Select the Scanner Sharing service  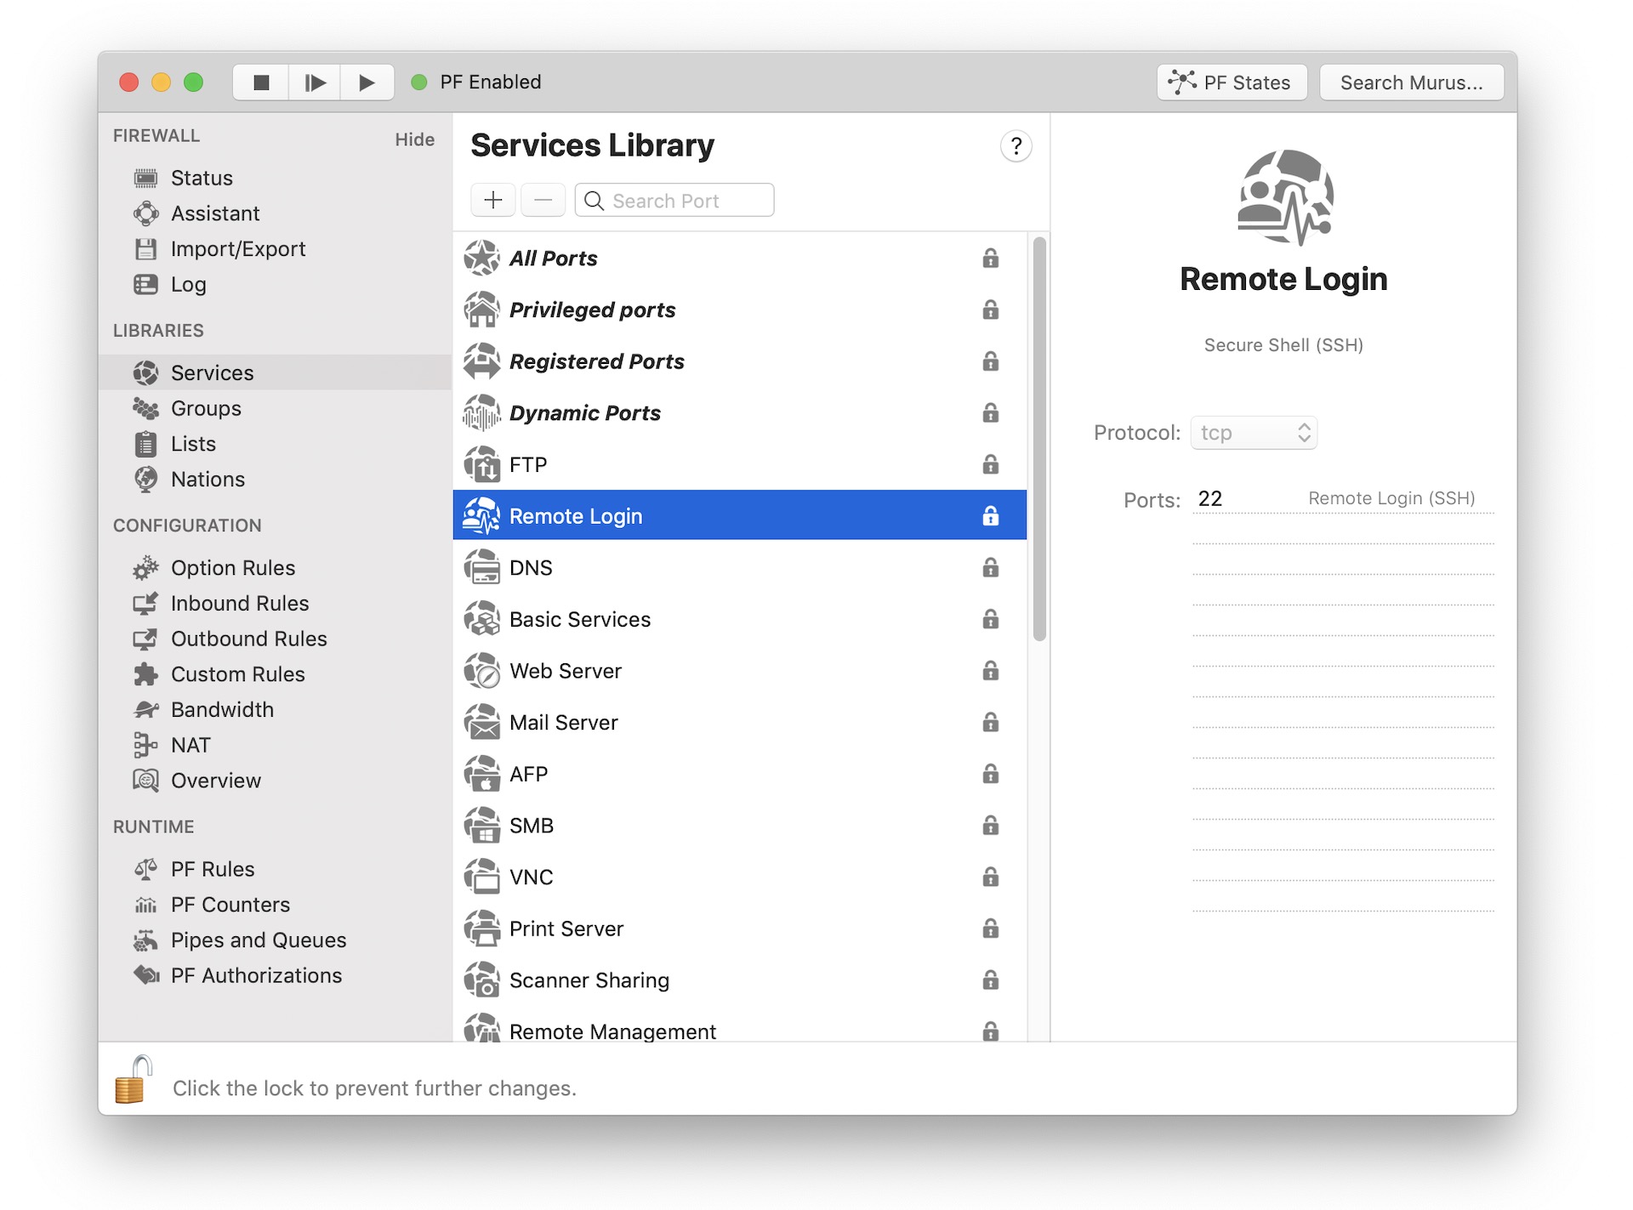(739, 980)
